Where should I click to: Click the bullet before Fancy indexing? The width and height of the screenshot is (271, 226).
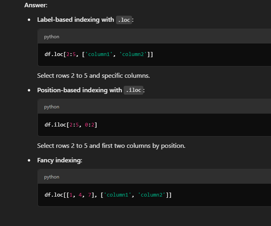click(29, 160)
